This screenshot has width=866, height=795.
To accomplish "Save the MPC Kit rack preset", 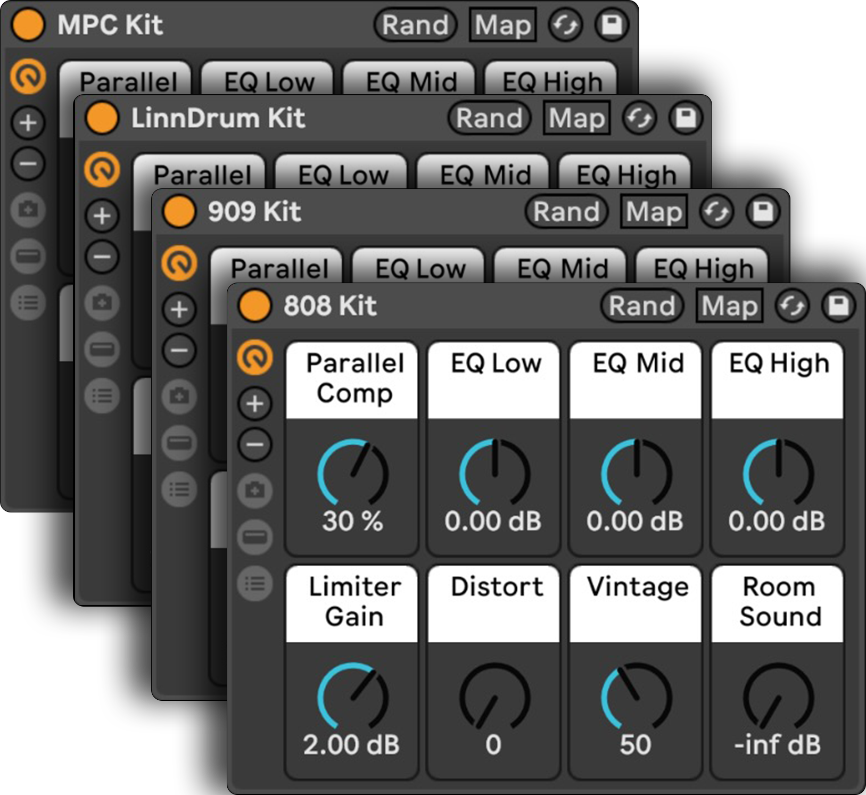I will [612, 25].
